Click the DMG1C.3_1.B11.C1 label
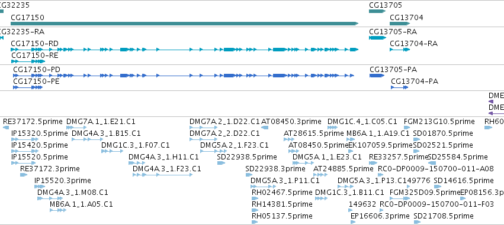The width and height of the screenshot is (504, 225). click(x=349, y=193)
